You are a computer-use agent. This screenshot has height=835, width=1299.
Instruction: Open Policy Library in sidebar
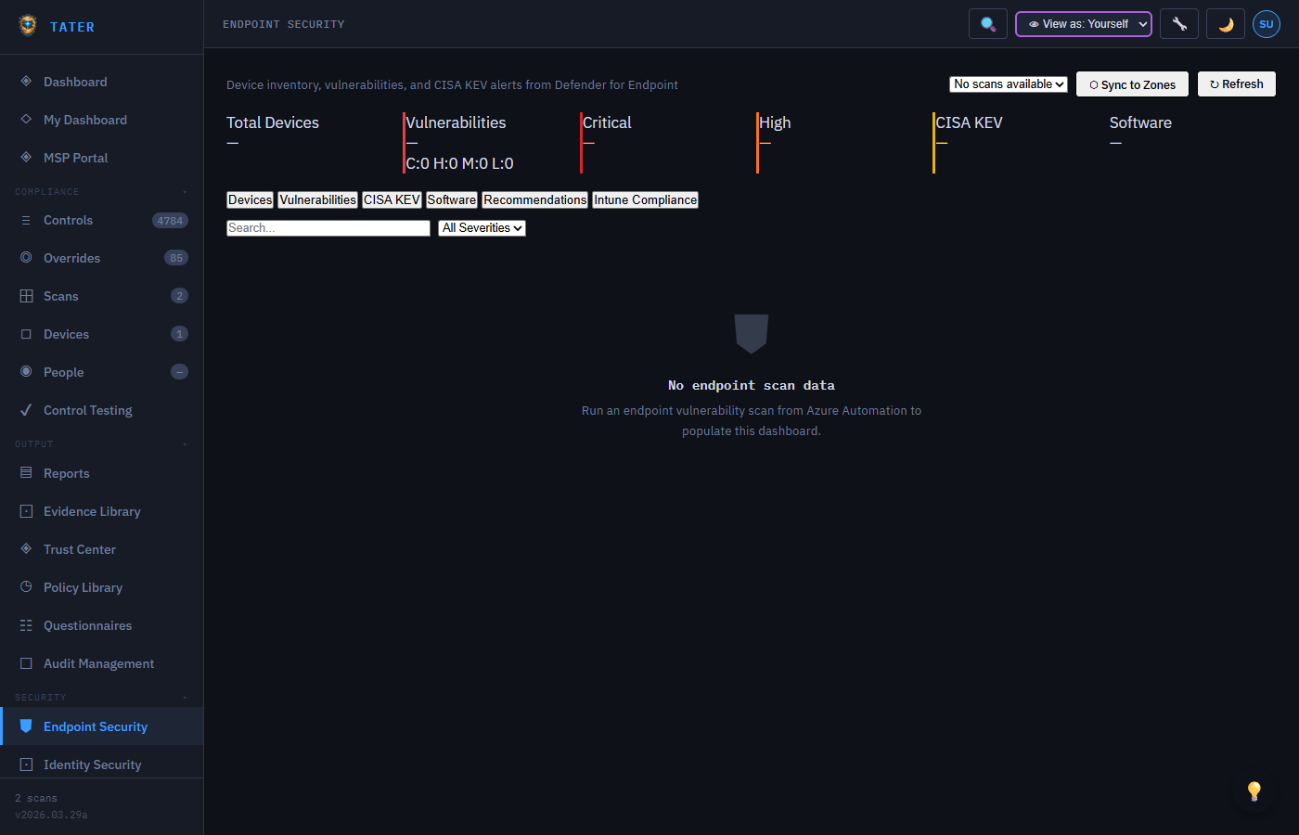pyautogui.click(x=102, y=587)
